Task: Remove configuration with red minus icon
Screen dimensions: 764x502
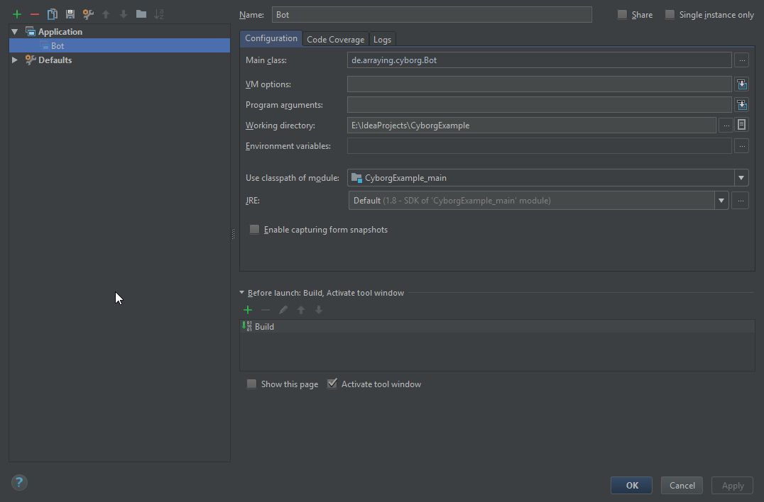Action: [x=35, y=14]
